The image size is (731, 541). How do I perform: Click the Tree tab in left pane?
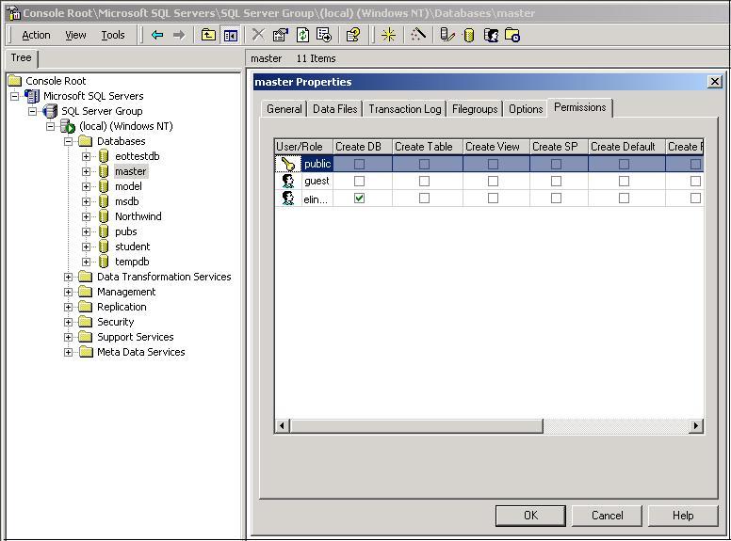coord(22,57)
